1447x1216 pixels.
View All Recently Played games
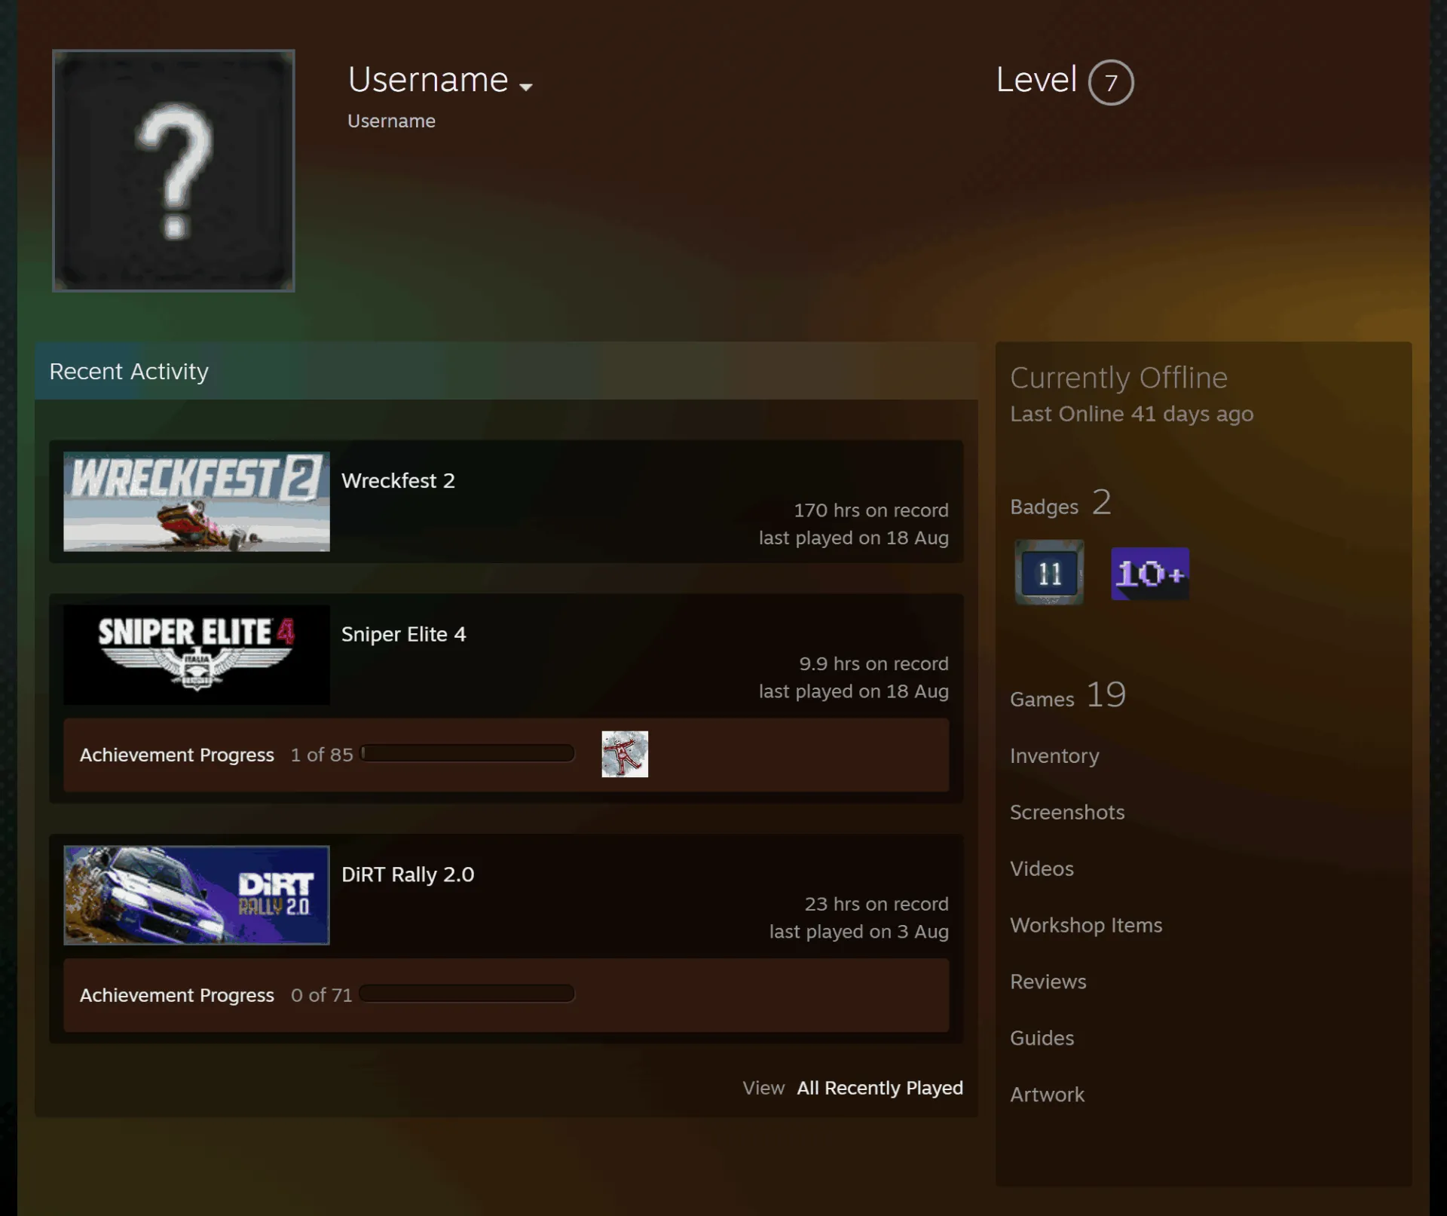point(880,1088)
